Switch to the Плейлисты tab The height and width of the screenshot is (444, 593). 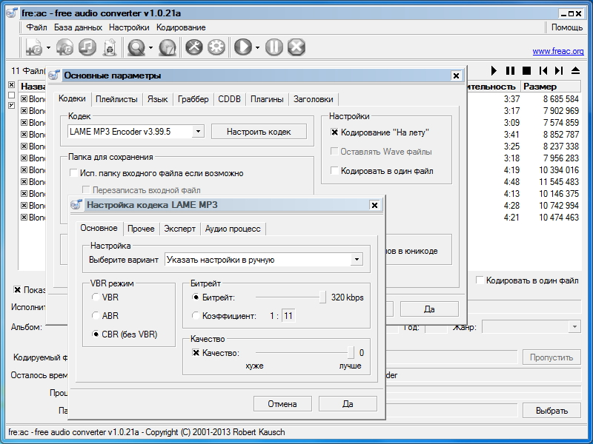coord(116,99)
